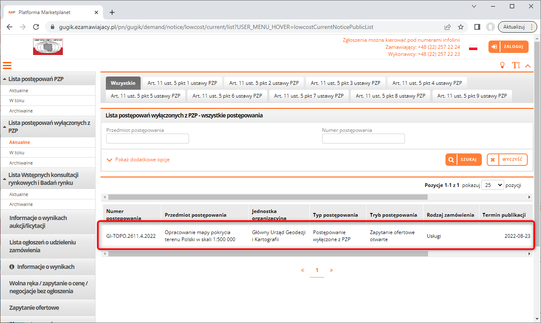Expand Pokaż dodatkowe opcje
541x323 pixels.
(138, 160)
